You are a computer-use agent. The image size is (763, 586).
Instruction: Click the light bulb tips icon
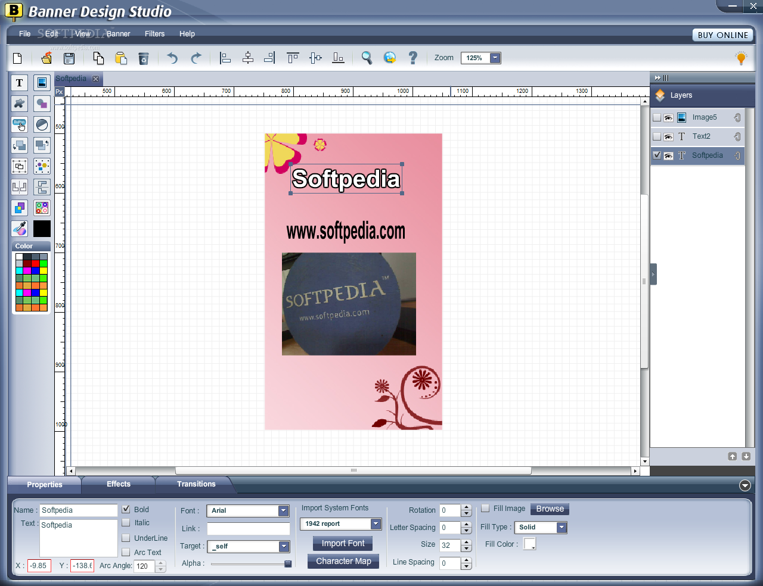coord(741,58)
